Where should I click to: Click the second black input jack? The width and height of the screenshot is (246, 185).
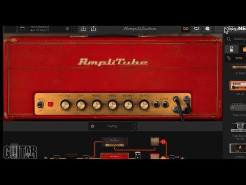tap(165, 104)
